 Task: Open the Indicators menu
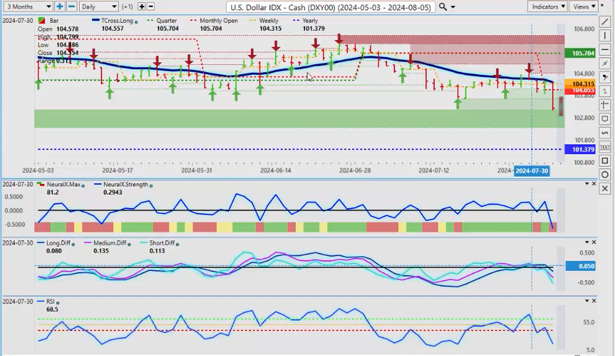pos(549,6)
